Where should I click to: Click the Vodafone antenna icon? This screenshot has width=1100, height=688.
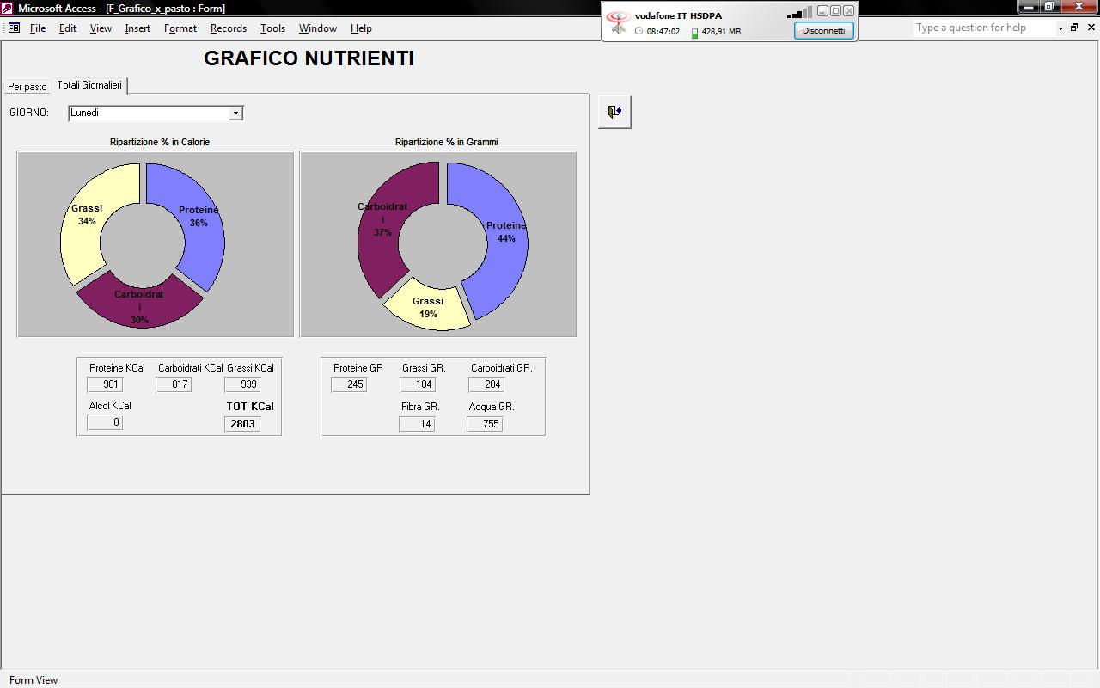point(618,22)
